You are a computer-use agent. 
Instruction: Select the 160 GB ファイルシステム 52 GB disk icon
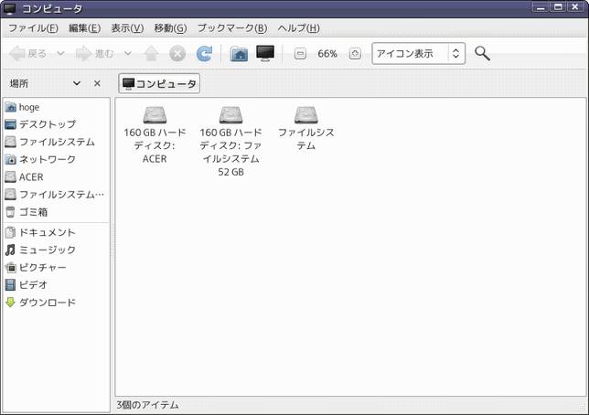pyautogui.click(x=231, y=115)
